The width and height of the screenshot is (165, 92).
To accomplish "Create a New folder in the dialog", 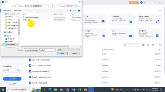I will tap(18, 10).
